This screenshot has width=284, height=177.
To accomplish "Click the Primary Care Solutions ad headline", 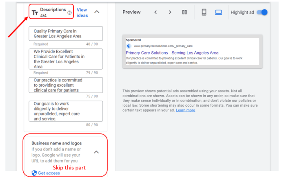I will click(172, 53).
